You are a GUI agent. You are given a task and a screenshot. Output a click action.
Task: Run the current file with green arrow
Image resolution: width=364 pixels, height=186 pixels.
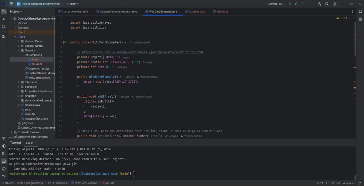pos(290,4)
